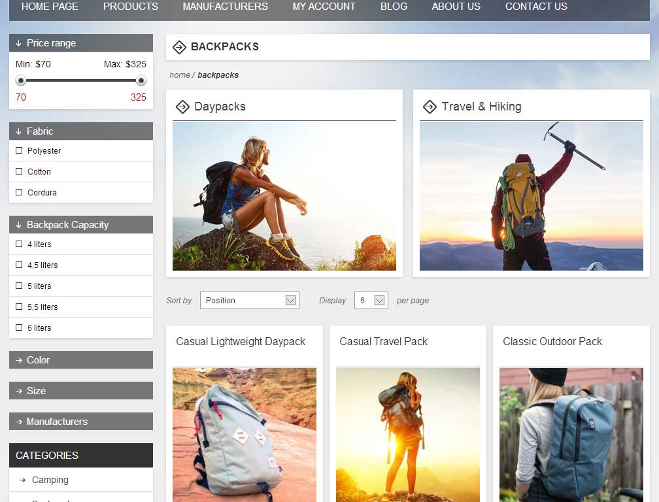Viewport: 659px width, 502px height.
Task: Open the Display per page dropdown
Action: (371, 300)
